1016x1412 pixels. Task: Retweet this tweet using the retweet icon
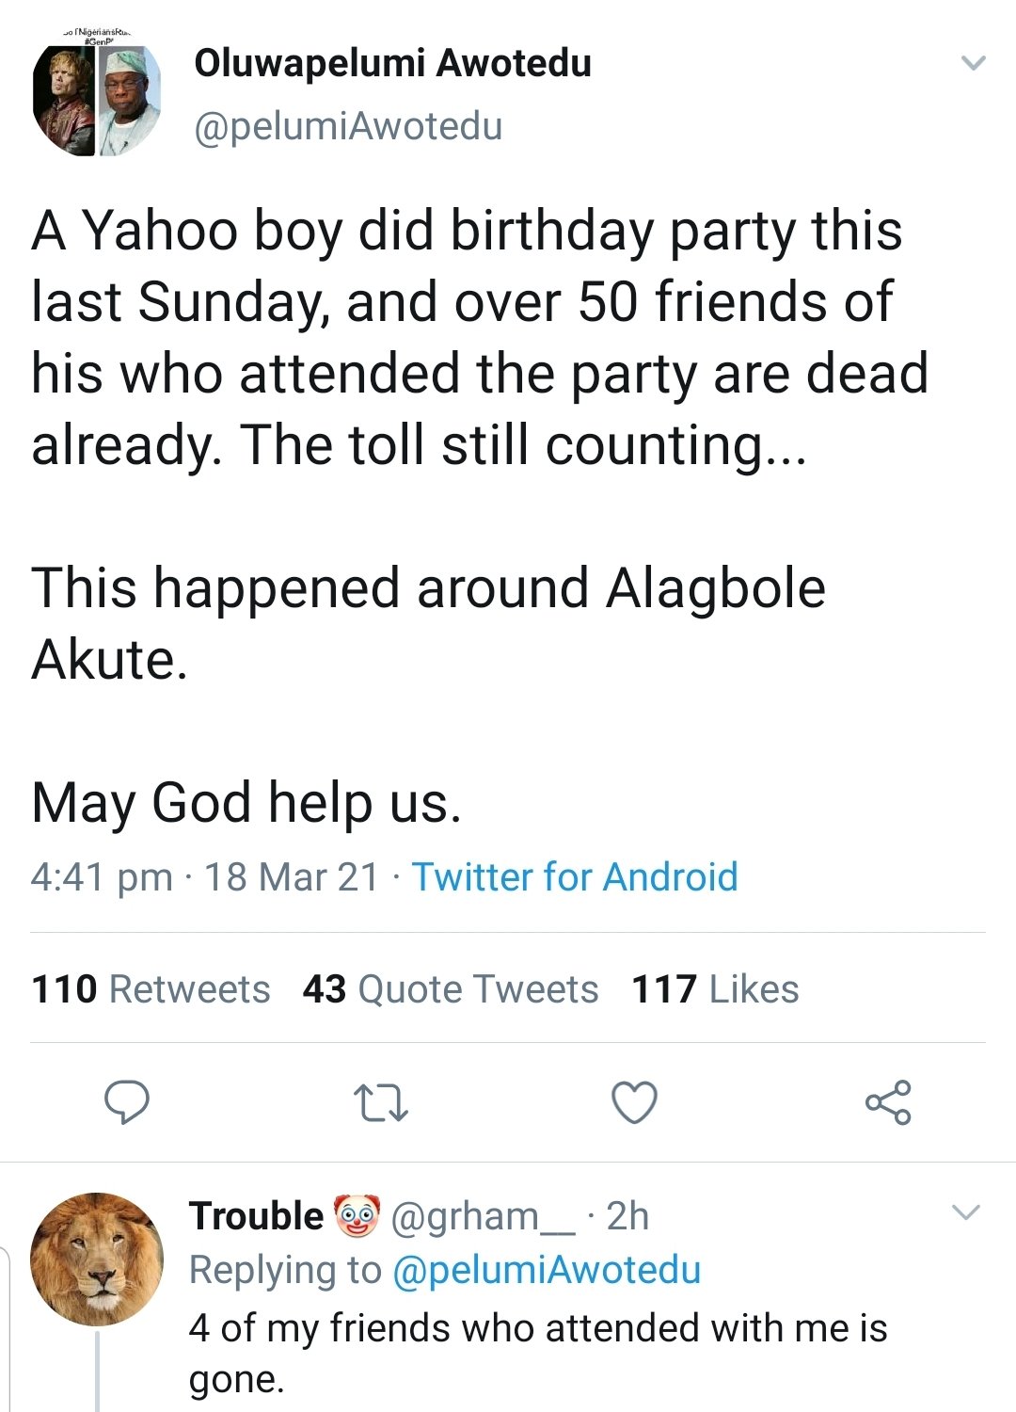pos(380,1102)
